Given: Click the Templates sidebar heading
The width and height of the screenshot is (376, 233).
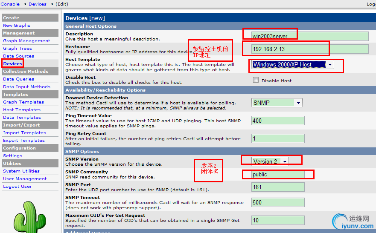Looking at the screenshot, I should coord(30,94).
